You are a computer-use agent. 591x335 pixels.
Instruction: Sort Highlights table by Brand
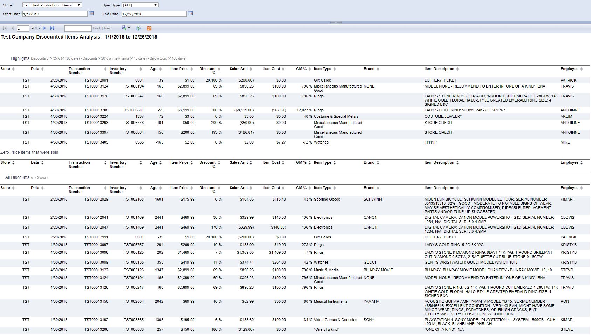(x=378, y=69)
